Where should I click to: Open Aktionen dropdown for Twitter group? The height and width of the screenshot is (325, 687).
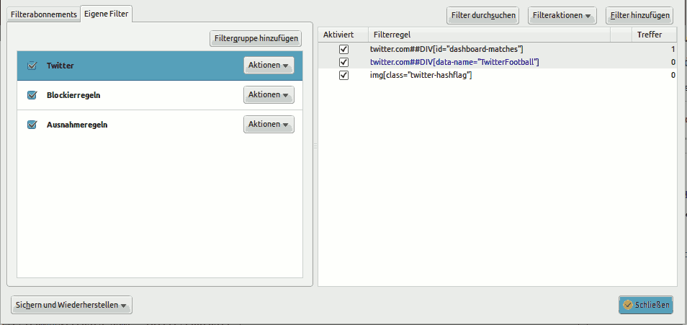pos(269,66)
